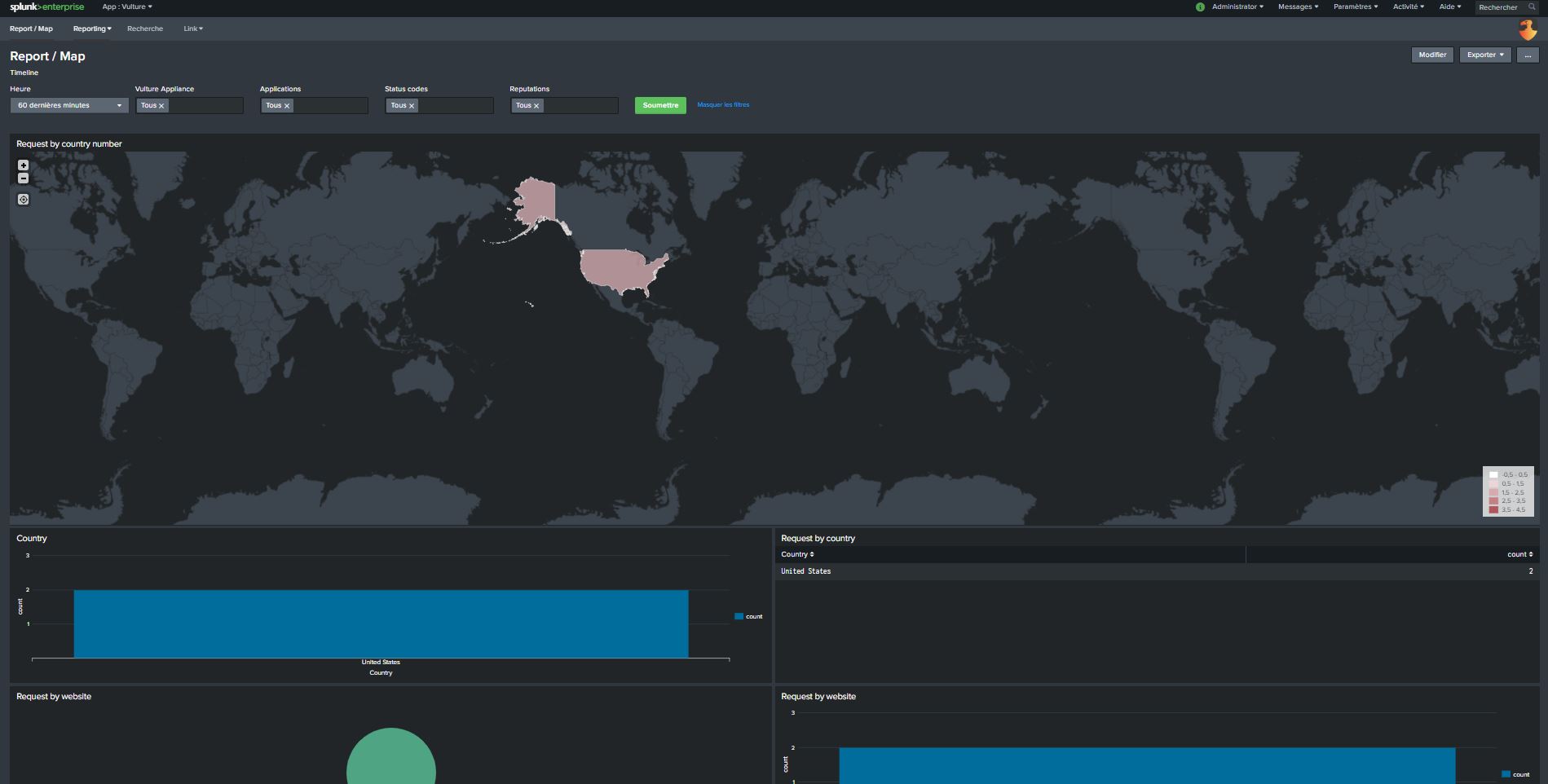The width and height of the screenshot is (1548, 784).
Task: Click the blue United States bar in Country chart
Action: pyautogui.click(x=381, y=623)
